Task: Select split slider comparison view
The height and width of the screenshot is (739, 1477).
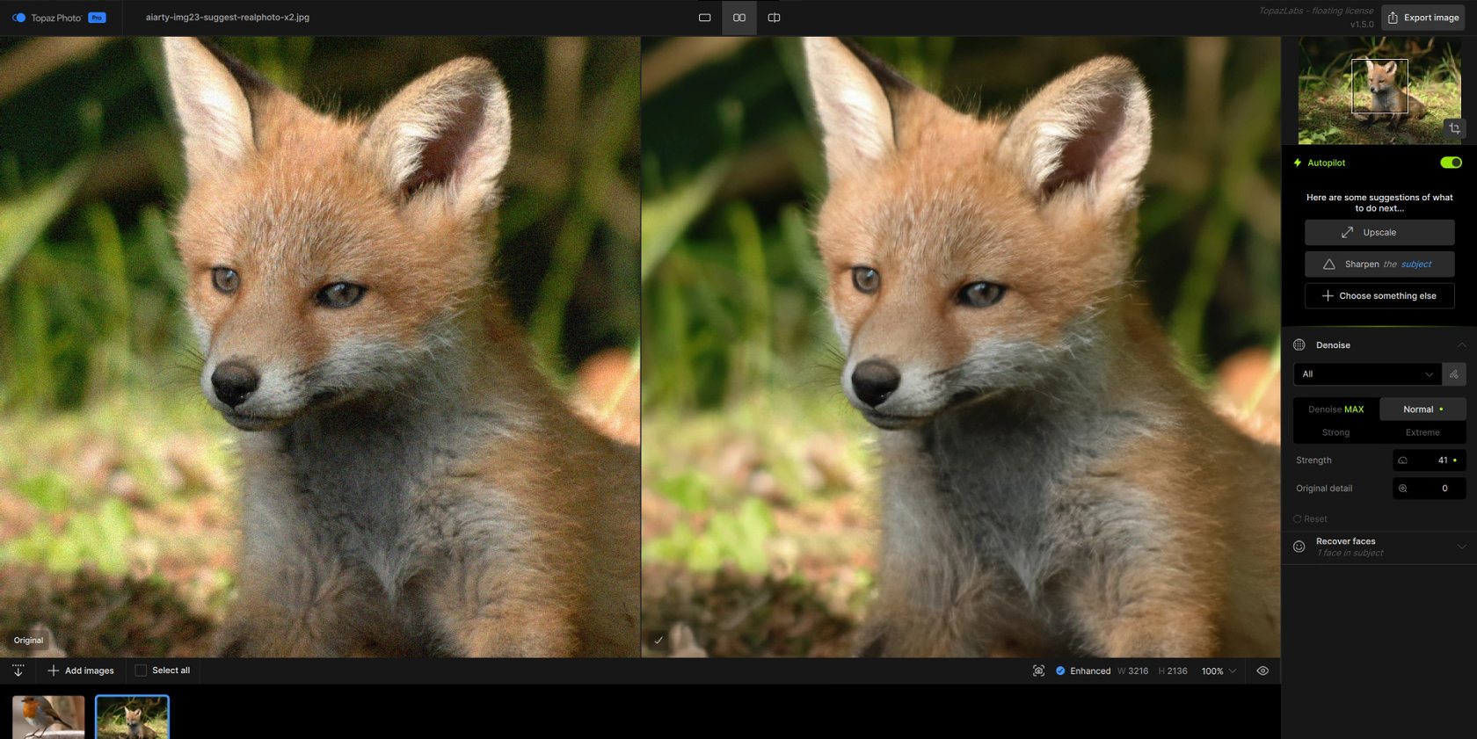Action: tap(774, 18)
